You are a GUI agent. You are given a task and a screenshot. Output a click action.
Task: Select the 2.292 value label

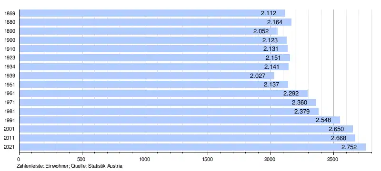291,94
